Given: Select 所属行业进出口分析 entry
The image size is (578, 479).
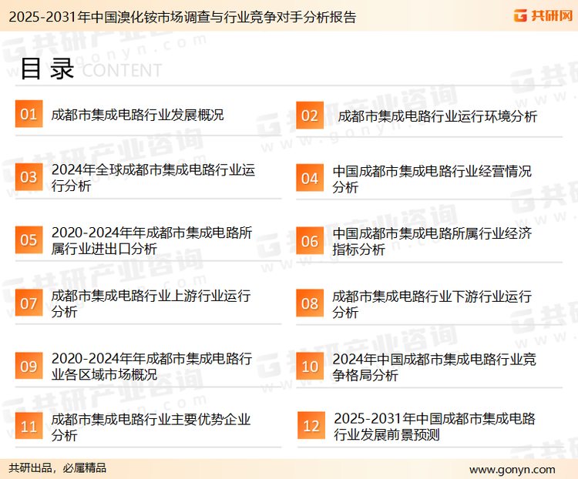Looking at the screenshot, I should [x=152, y=240].
